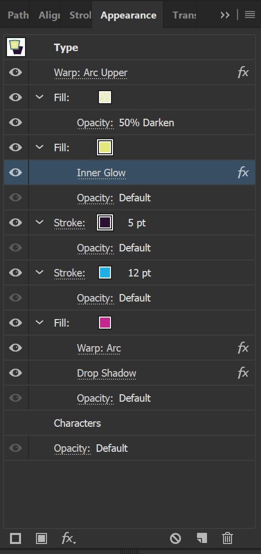Collapse the magenta Fill attributes

tap(40, 323)
